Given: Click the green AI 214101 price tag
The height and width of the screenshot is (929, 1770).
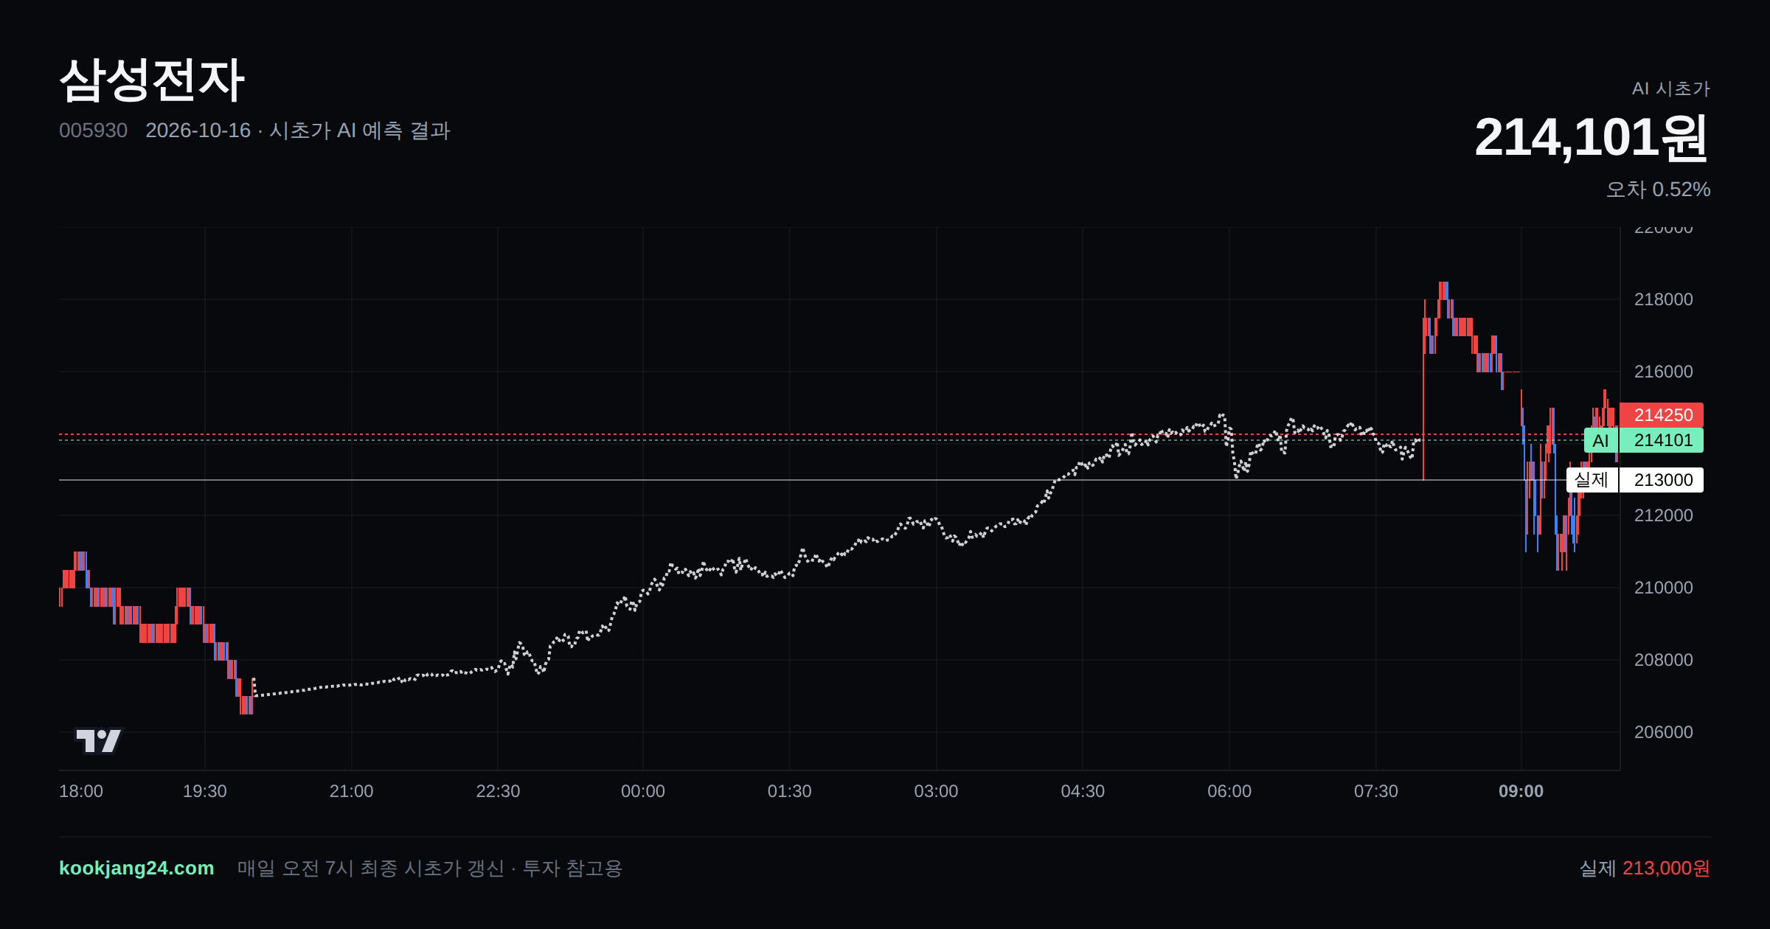Looking at the screenshot, I should pos(1644,440).
